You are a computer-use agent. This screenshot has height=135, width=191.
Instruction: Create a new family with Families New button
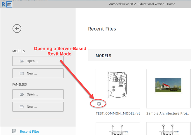tap(38, 107)
